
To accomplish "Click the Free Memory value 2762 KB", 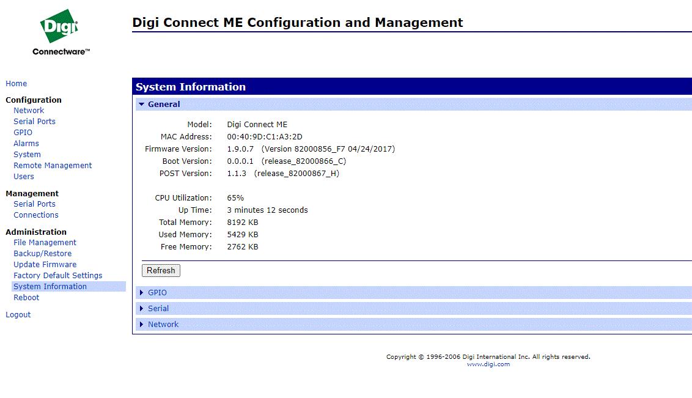I will [x=243, y=247].
